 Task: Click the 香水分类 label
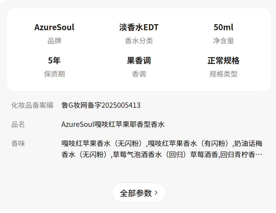click(139, 41)
